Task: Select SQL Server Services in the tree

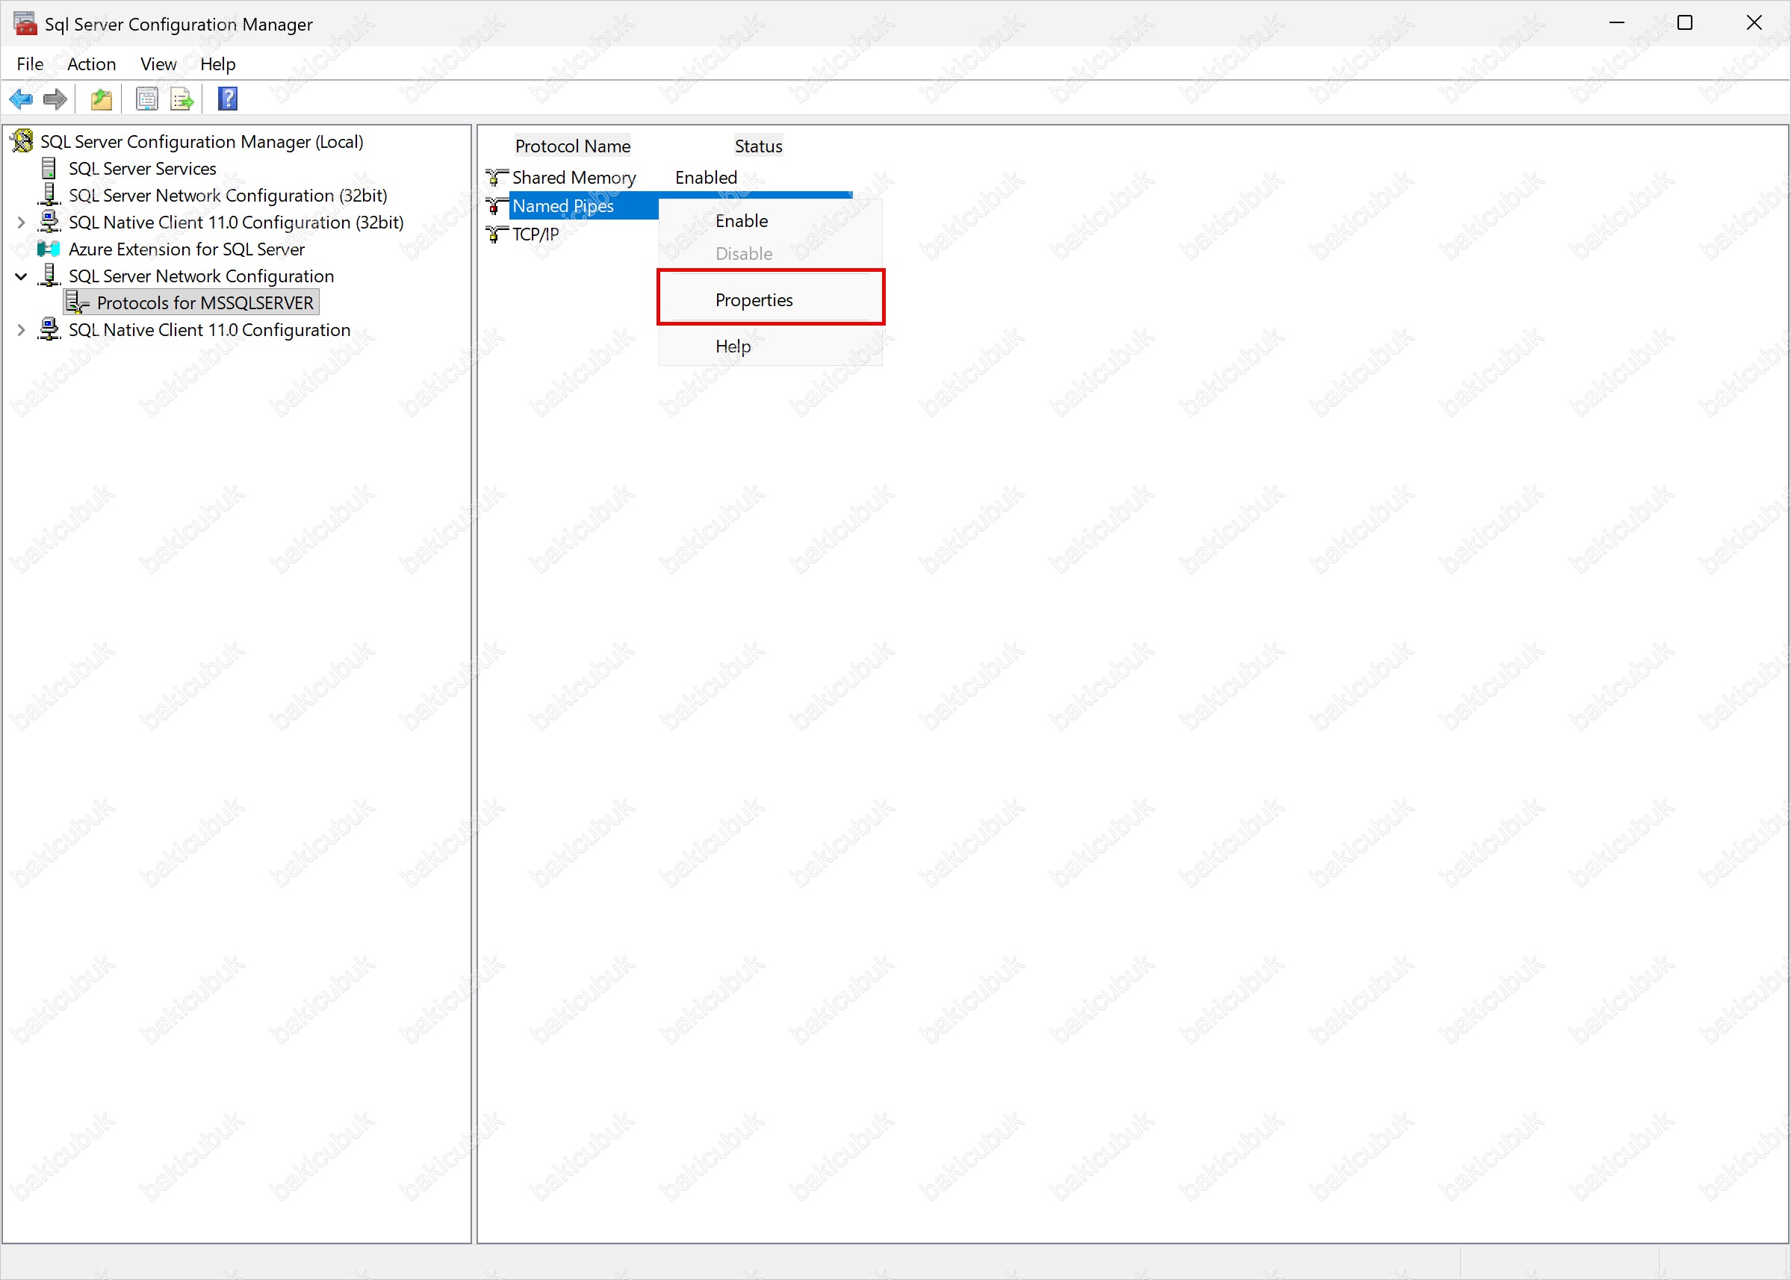Action: pos(142,169)
